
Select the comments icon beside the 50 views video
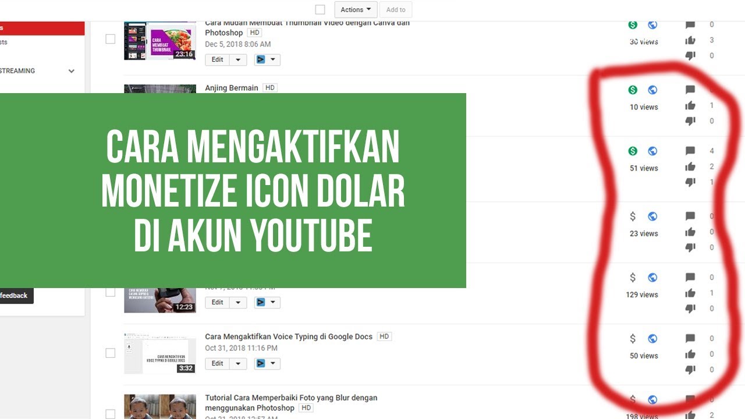[x=691, y=338]
